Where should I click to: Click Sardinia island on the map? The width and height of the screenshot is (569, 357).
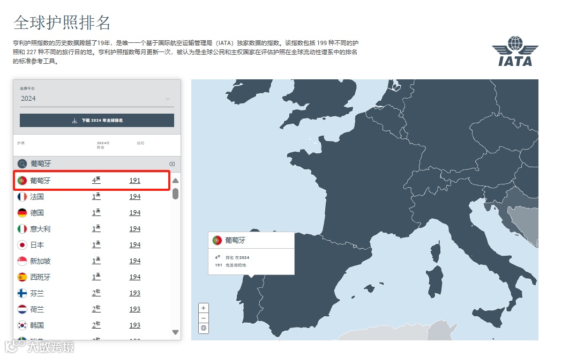tap(435, 281)
